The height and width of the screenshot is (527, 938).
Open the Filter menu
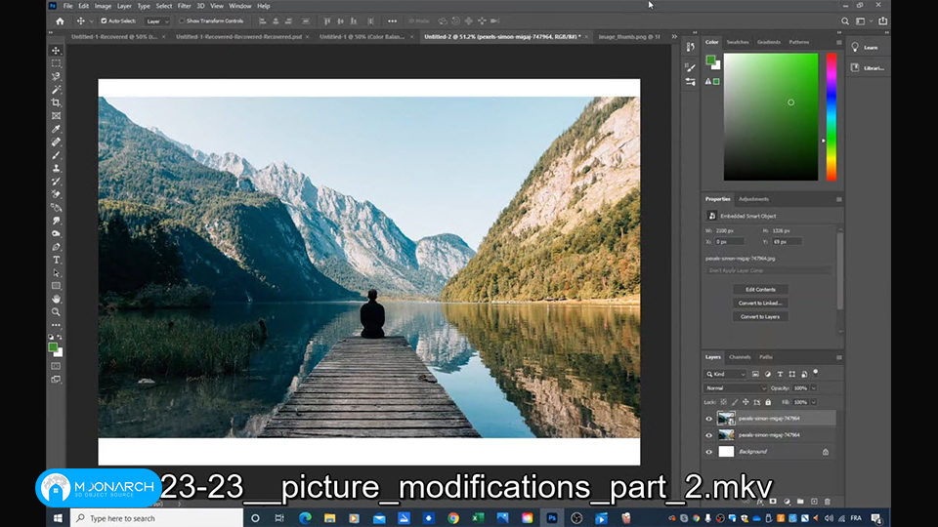click(x=185, y=6)
